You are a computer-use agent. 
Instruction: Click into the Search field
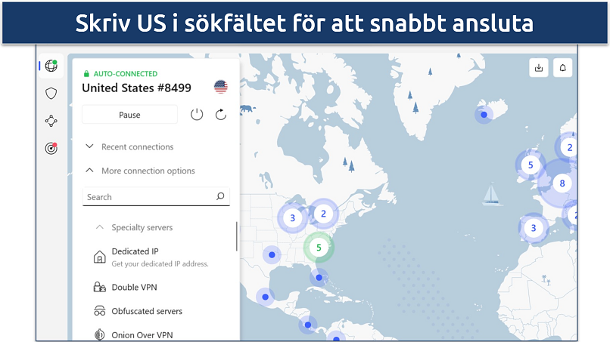tap(148, 197)
